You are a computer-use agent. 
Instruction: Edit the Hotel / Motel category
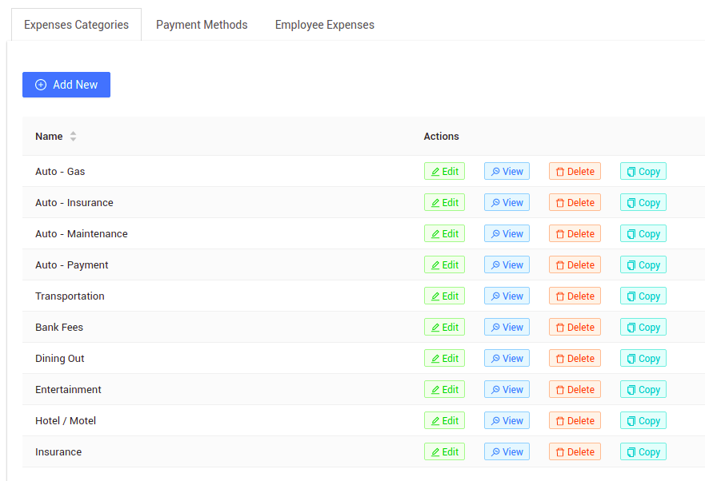point(445,421)
